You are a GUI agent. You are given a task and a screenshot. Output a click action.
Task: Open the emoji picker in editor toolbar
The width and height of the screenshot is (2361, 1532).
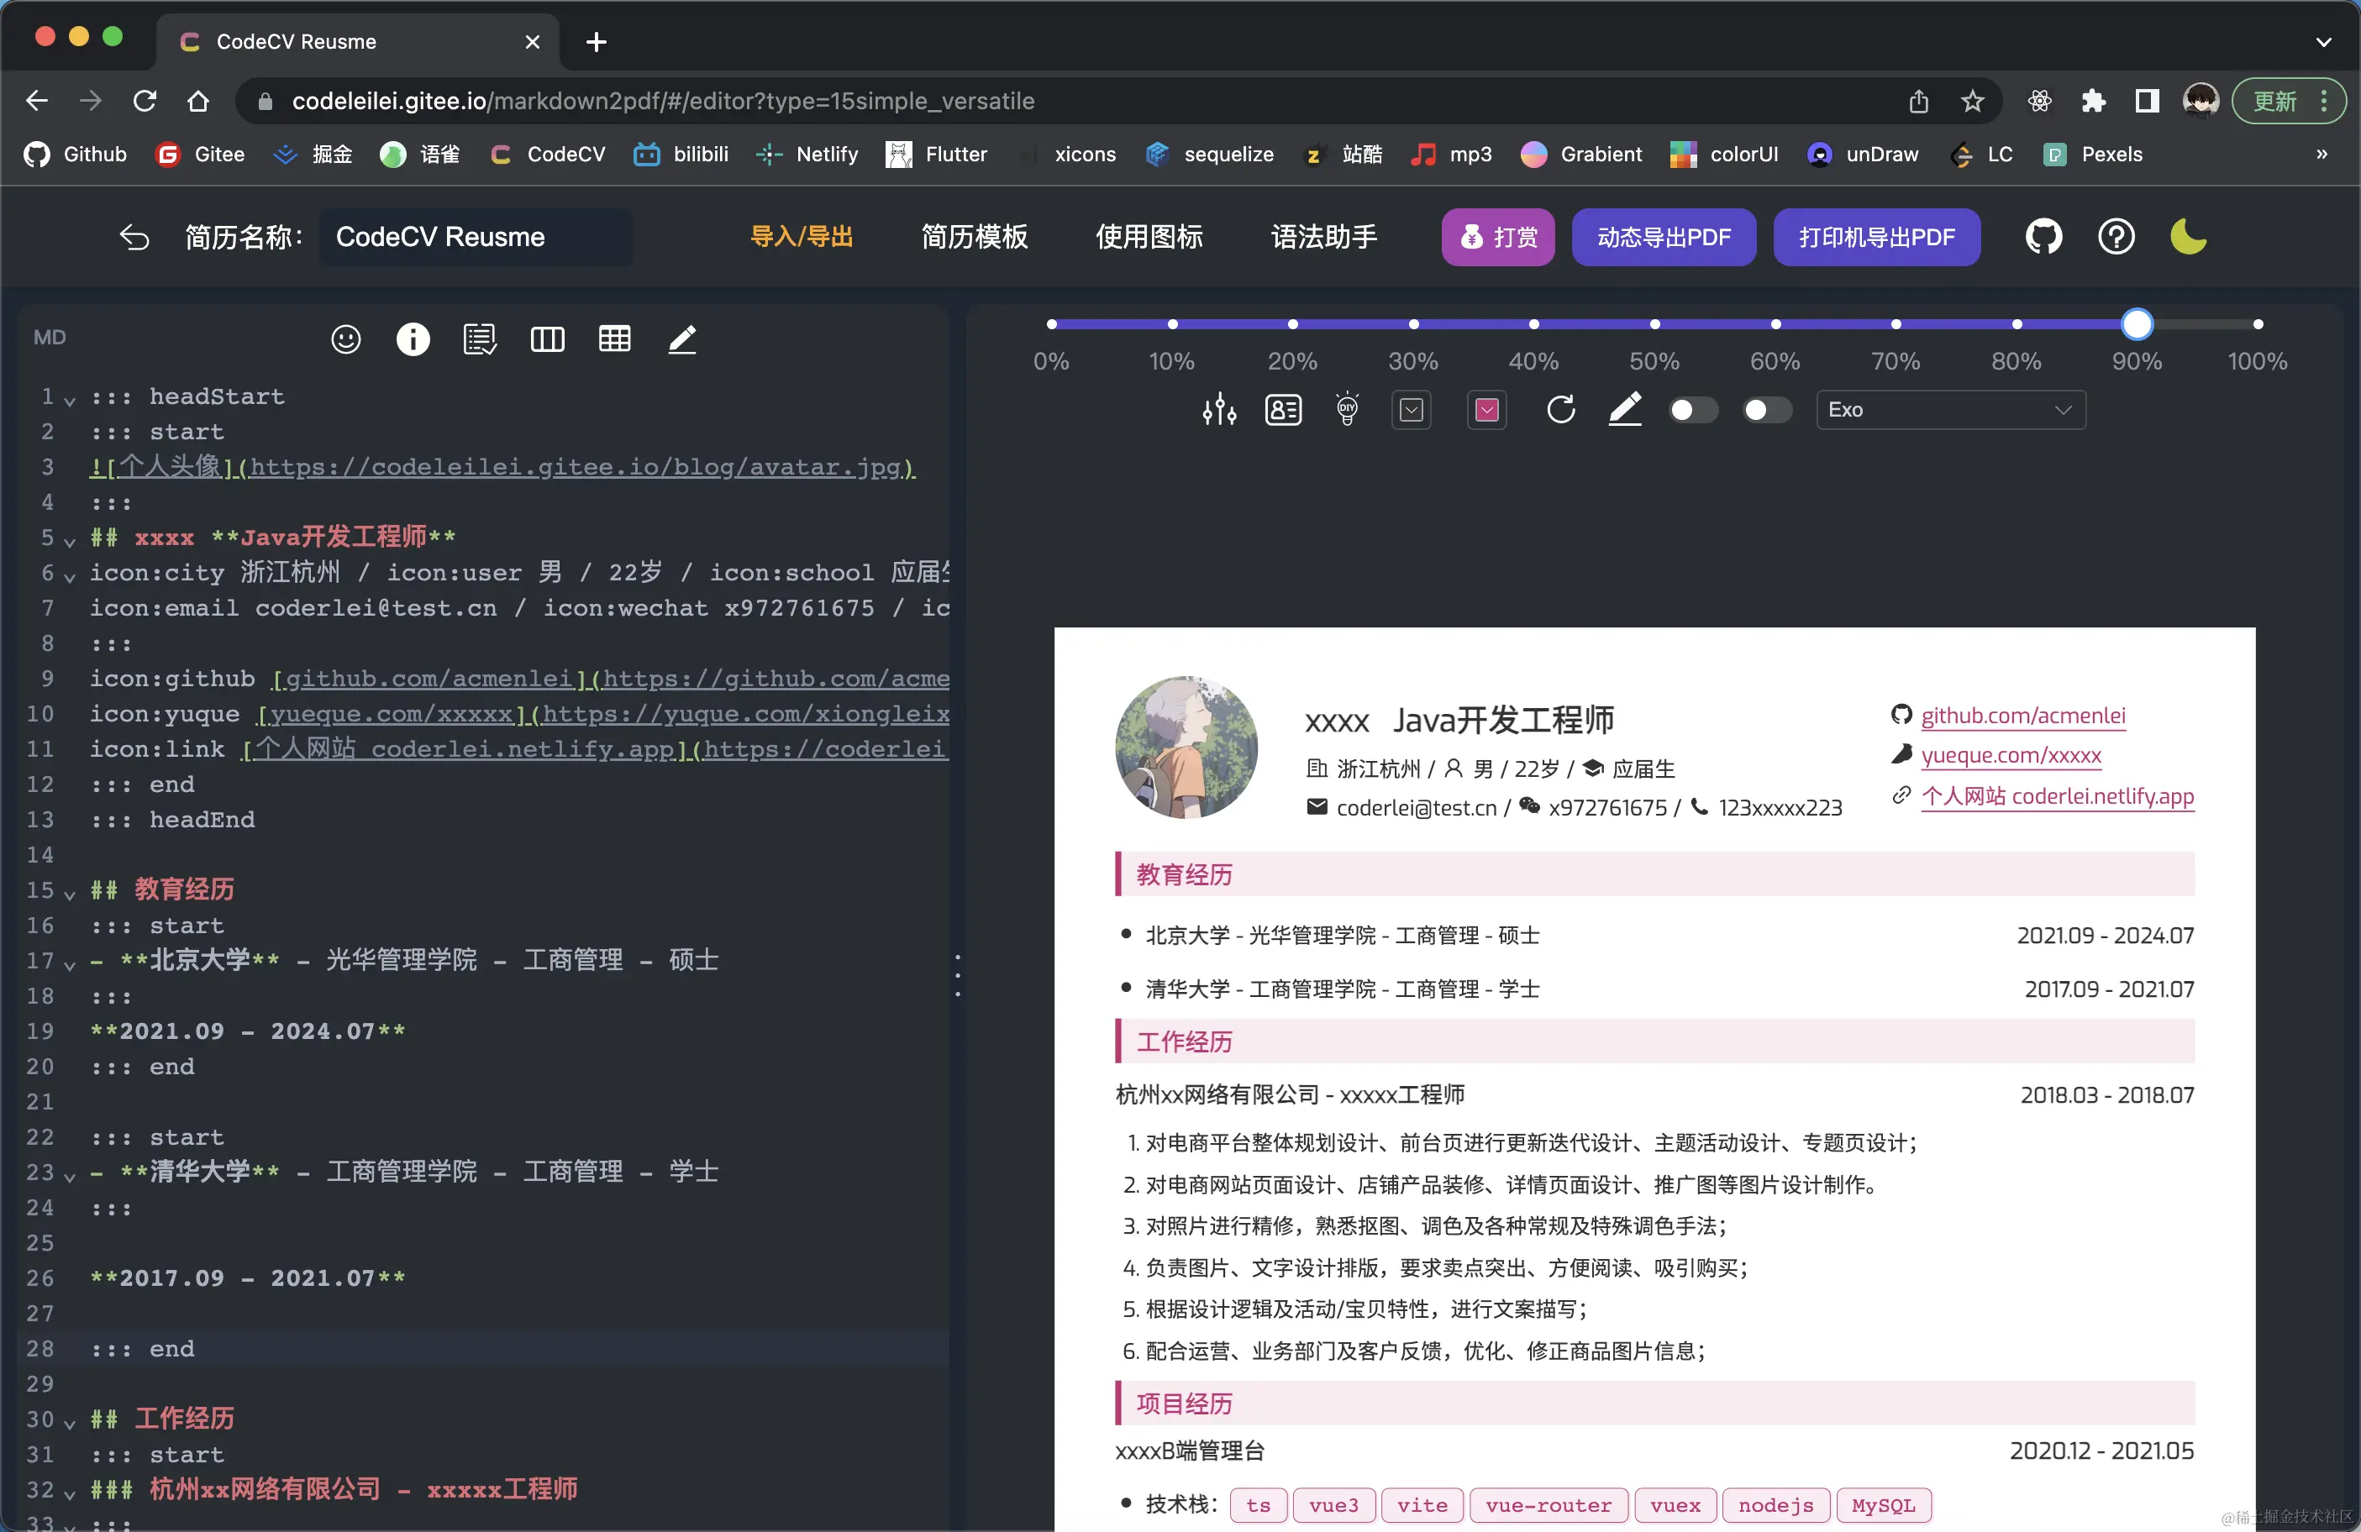(345, 339)
